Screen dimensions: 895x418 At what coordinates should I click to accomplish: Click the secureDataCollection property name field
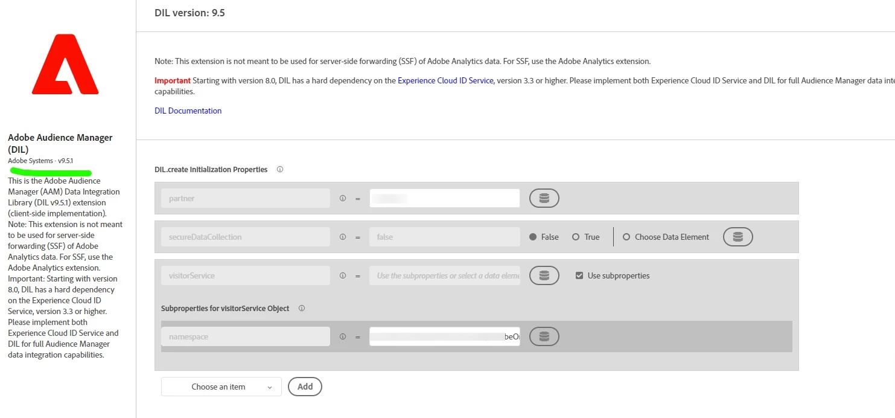coord(246,237)
